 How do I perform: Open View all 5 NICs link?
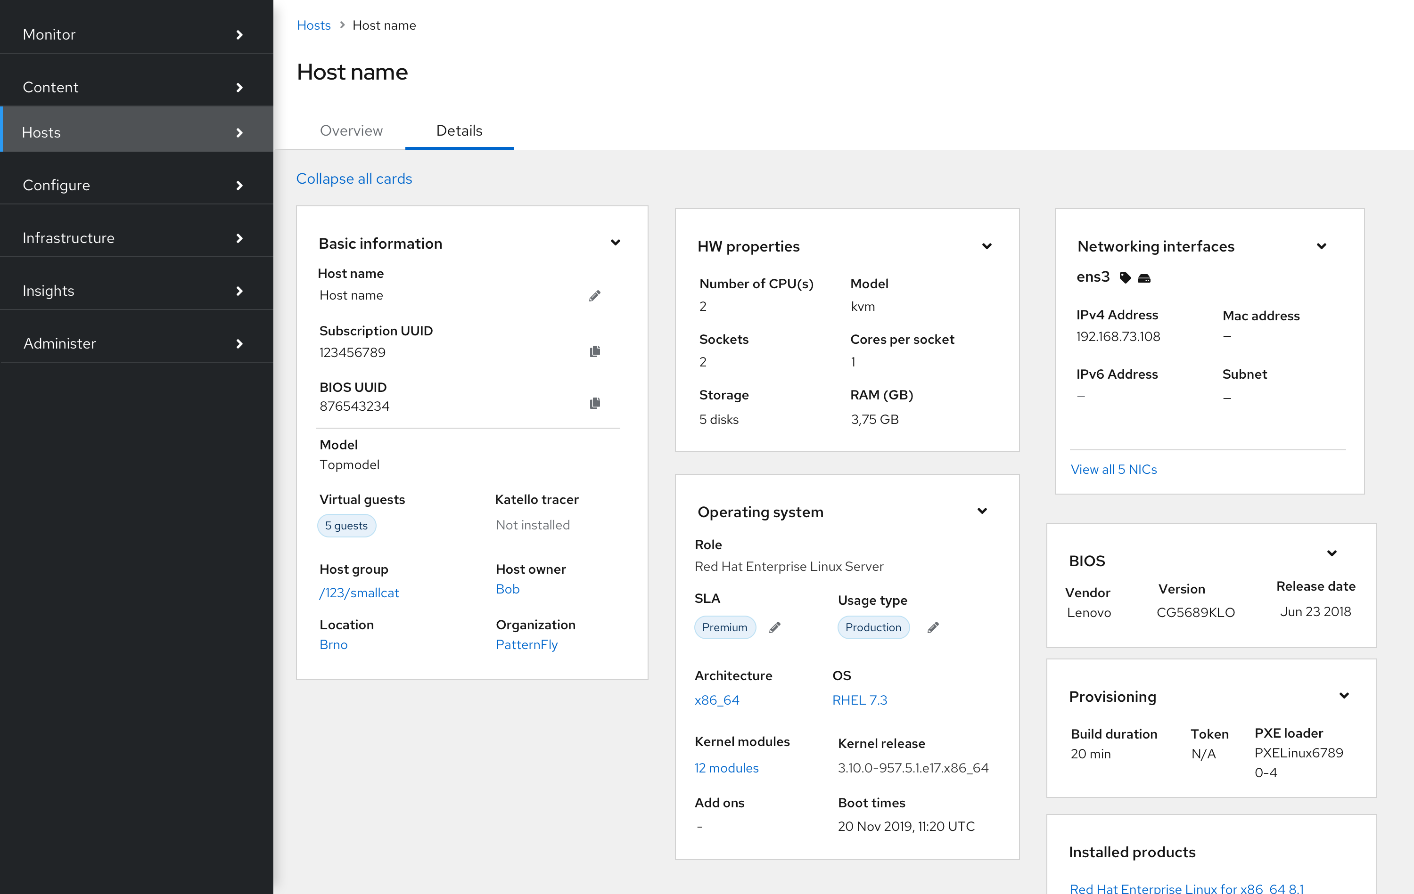(1113, 469)
